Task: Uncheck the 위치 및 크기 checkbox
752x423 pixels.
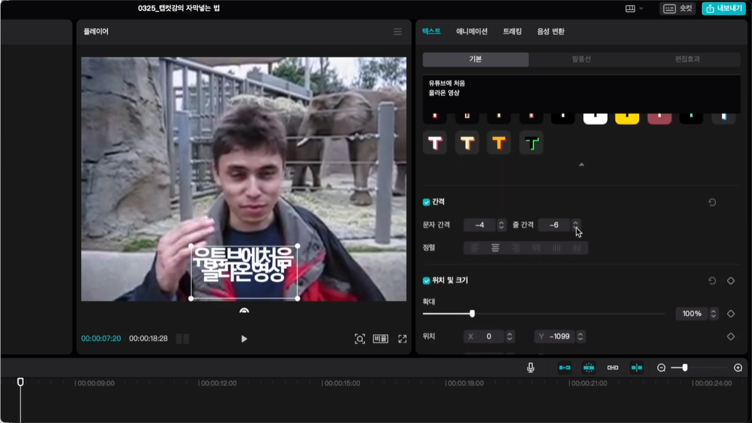Action: (x=426, y=281)
